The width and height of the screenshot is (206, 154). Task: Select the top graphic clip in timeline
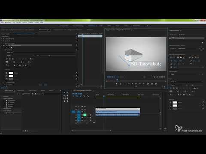tap(118, 109)
